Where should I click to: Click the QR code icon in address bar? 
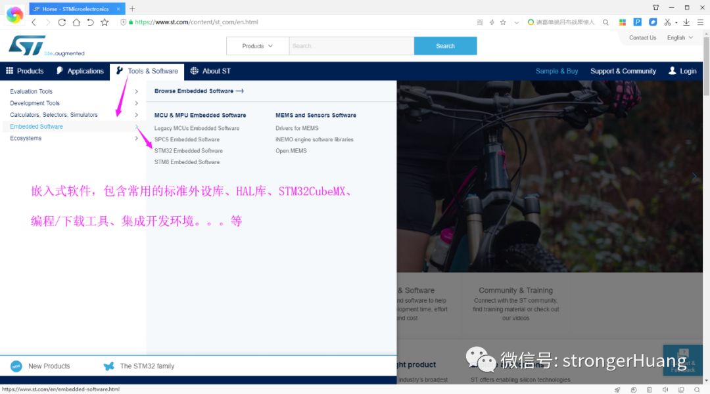pyautogui.click(x=480, y=22)
